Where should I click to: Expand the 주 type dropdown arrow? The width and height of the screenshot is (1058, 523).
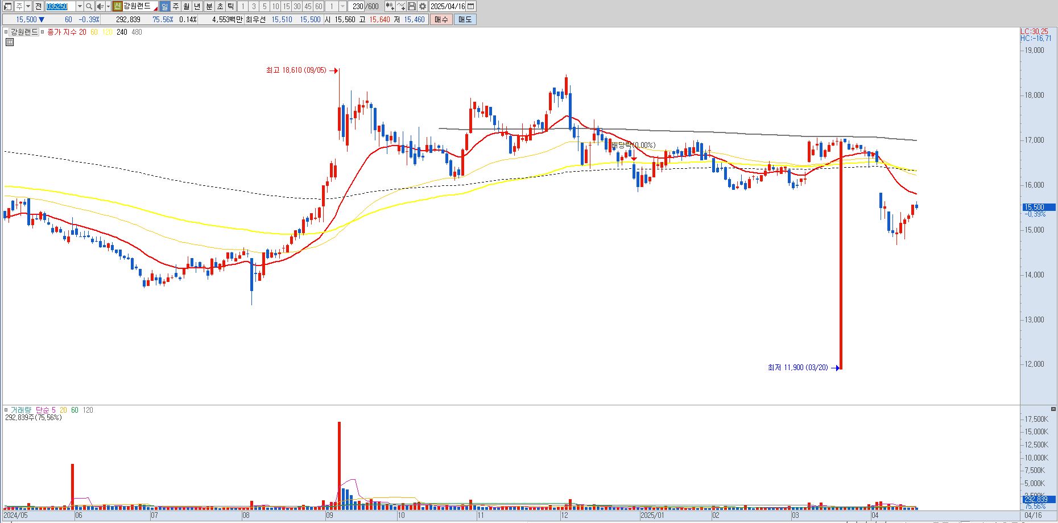28,6
